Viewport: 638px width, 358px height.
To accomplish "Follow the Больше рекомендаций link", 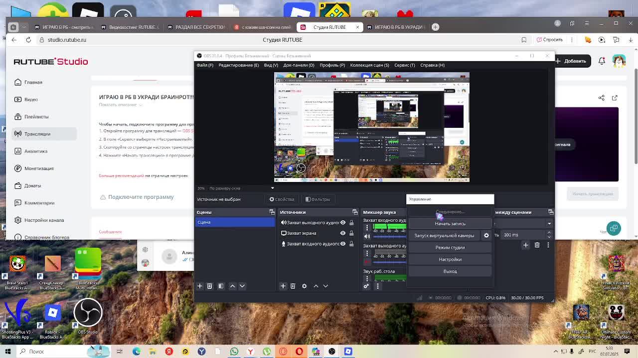I will (x=121, y=176).
